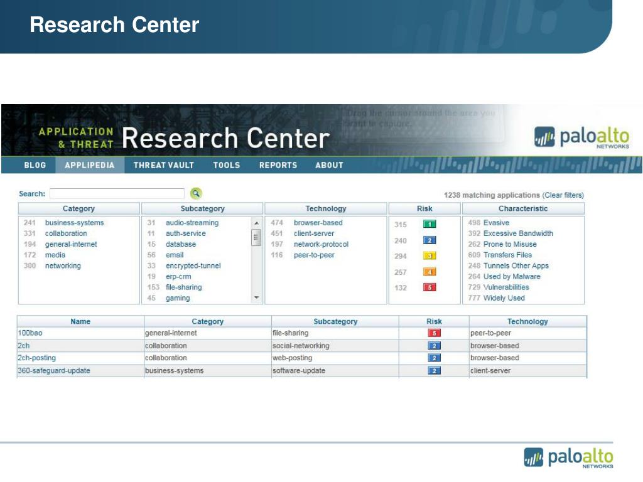643x482 pixels.
Task: Click the green search magnifier icon
Action: (x=196, y=193)
